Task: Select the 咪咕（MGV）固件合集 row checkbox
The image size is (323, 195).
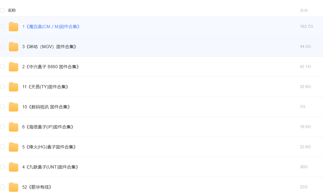Action: (2, 46)
